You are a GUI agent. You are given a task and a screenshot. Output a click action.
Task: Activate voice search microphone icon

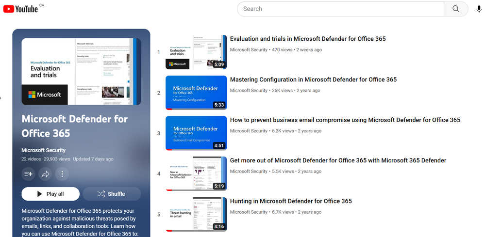pos(479,9)
